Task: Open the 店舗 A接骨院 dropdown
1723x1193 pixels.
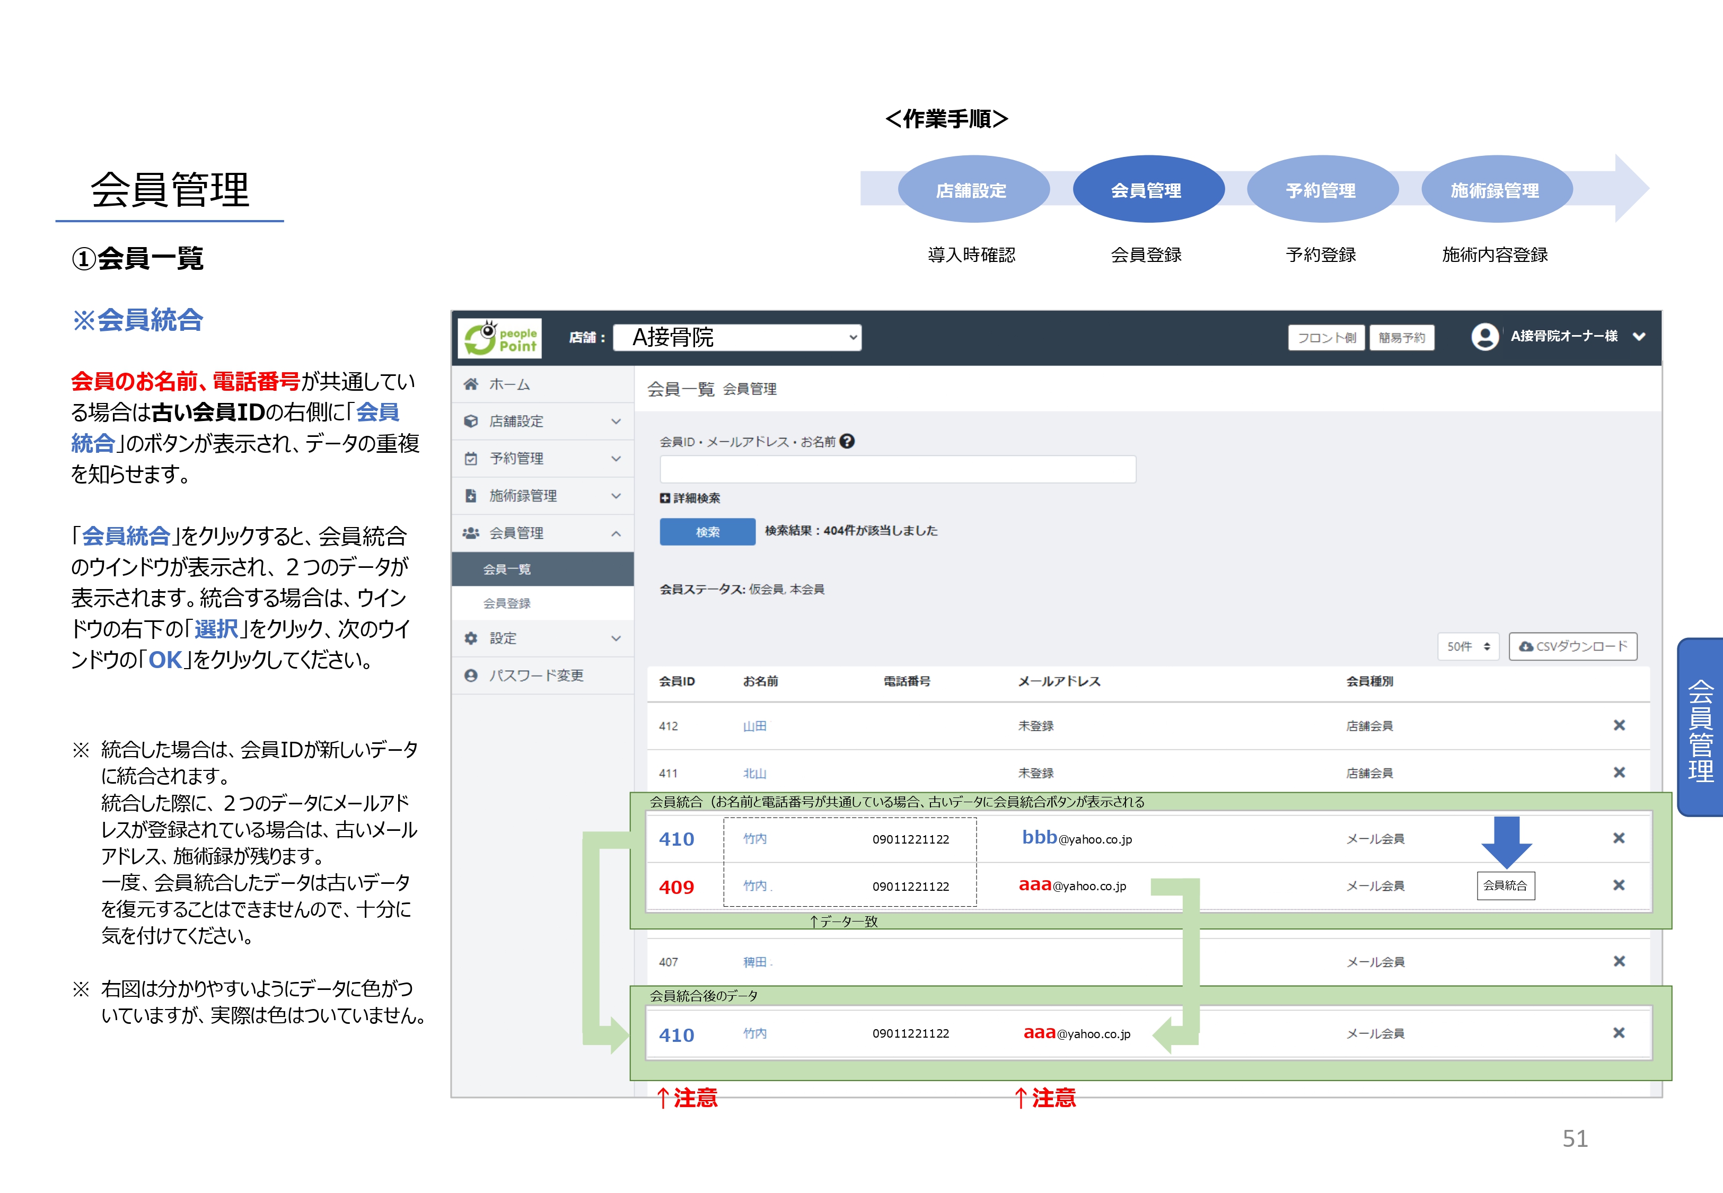Action: 737,337
